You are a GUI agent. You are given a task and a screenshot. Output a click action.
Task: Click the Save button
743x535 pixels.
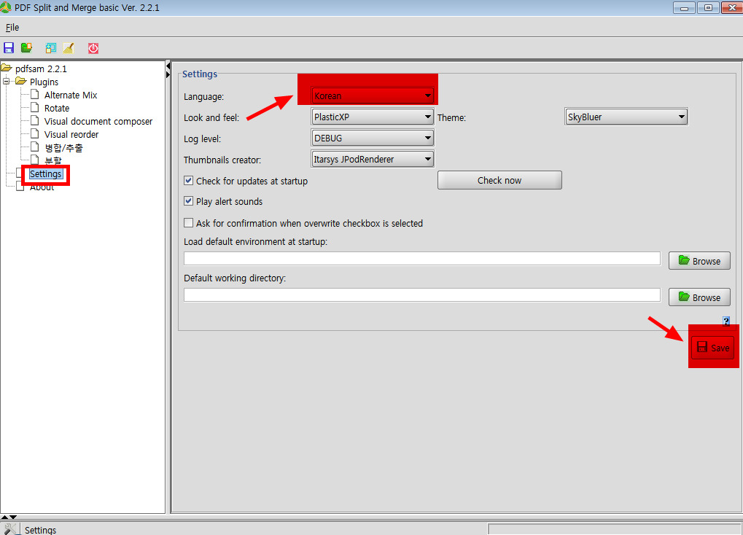click(712, 348)
